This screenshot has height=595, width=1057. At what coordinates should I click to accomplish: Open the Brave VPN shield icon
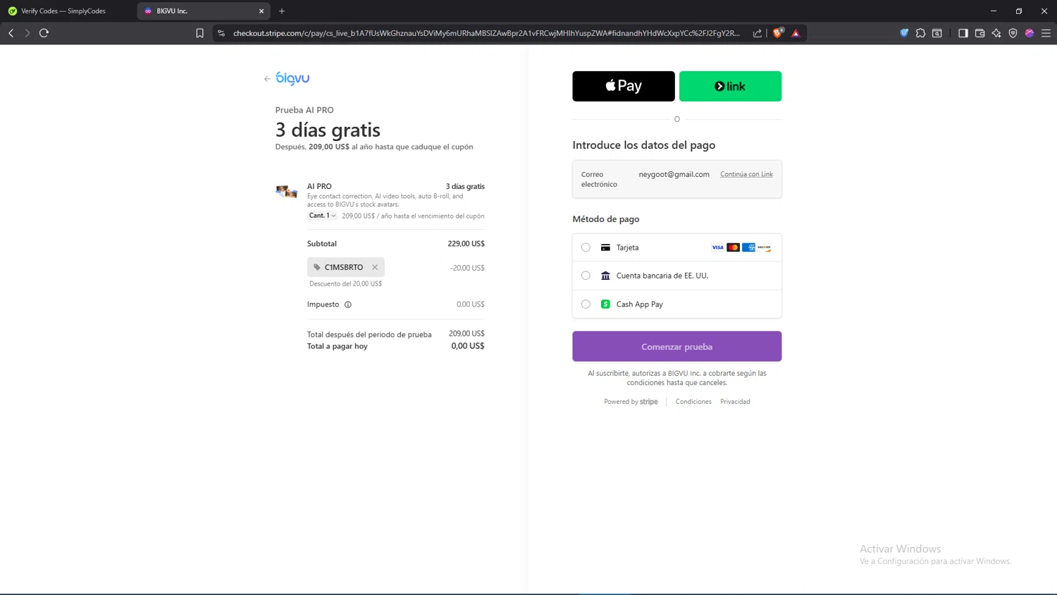pos(1013,33)
